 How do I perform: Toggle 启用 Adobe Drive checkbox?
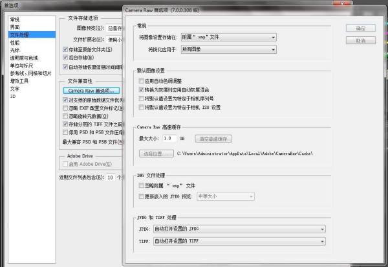pyautogui.click(x=65, y=164)
